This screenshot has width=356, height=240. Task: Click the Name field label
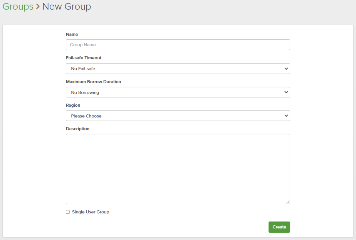click(x=72, y=34)
